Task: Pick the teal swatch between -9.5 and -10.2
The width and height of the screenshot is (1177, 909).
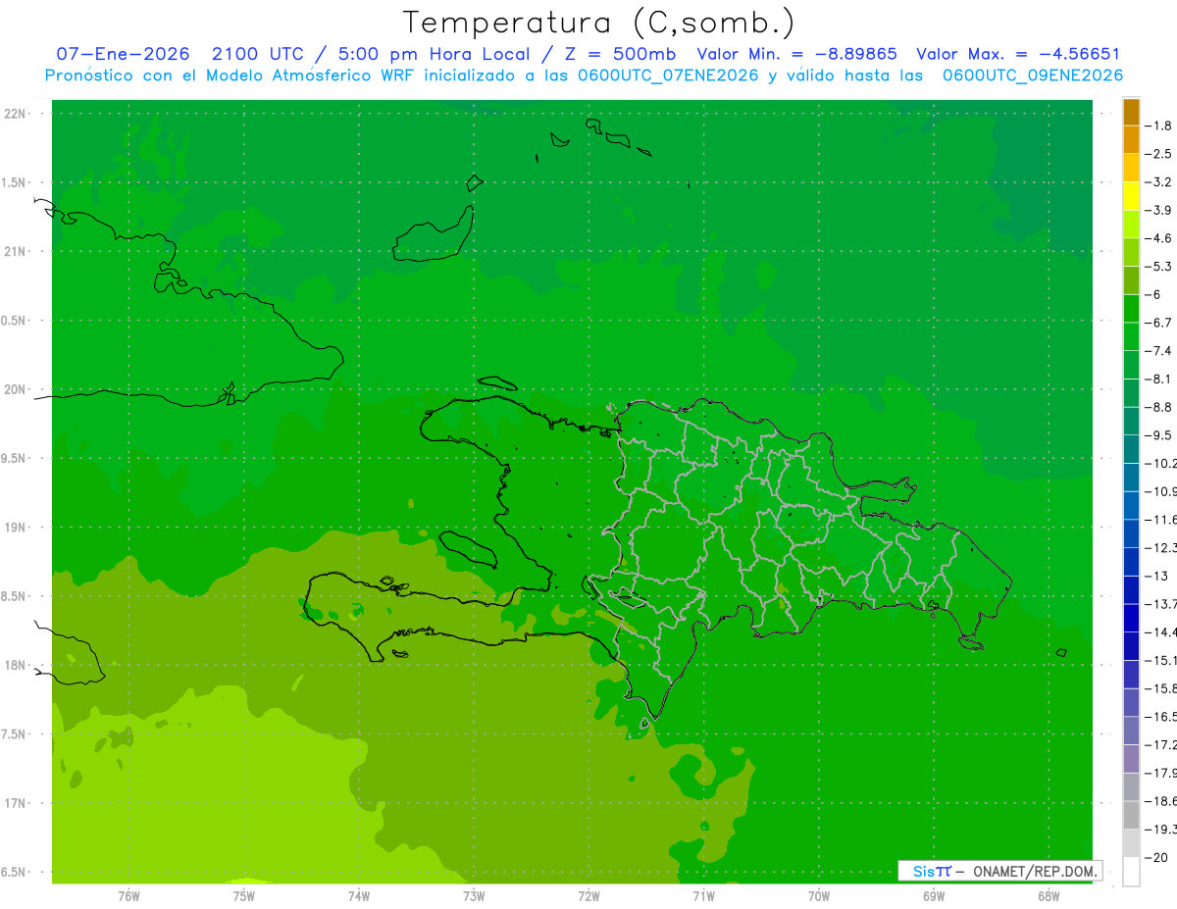Action: pos(1131,449)
